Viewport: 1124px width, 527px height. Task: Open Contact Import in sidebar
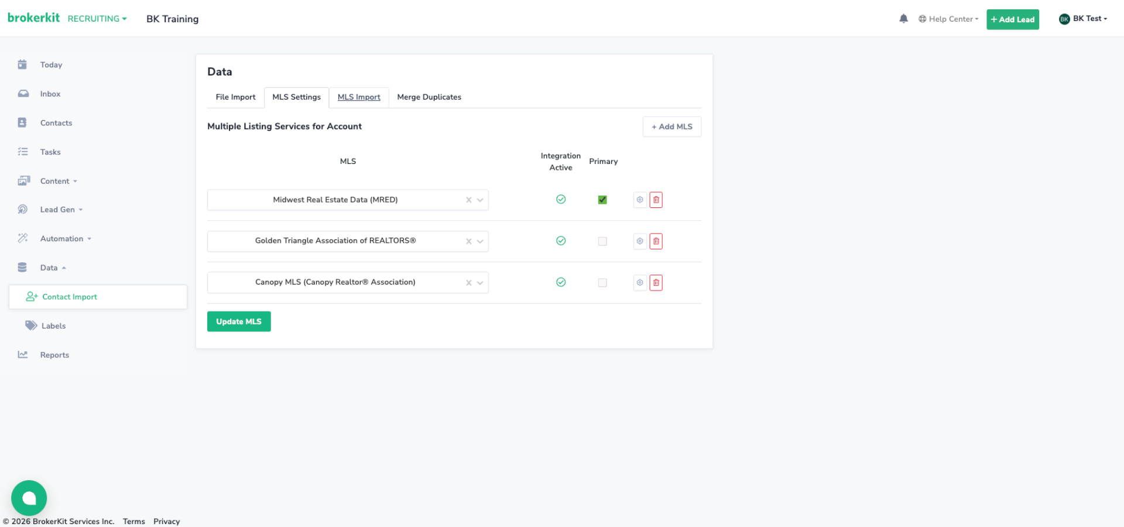click(98, 297)
